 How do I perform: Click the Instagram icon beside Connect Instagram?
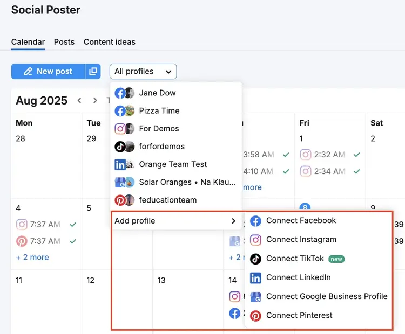tap(255, 240)
